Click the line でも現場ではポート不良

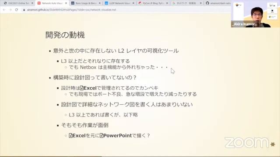point(133,94)
